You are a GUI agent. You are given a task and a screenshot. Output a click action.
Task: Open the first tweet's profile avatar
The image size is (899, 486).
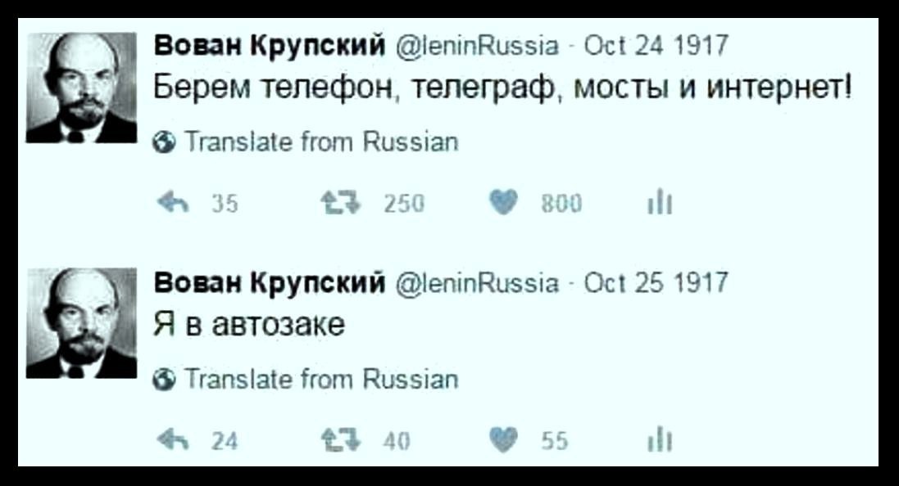[82, 89]
